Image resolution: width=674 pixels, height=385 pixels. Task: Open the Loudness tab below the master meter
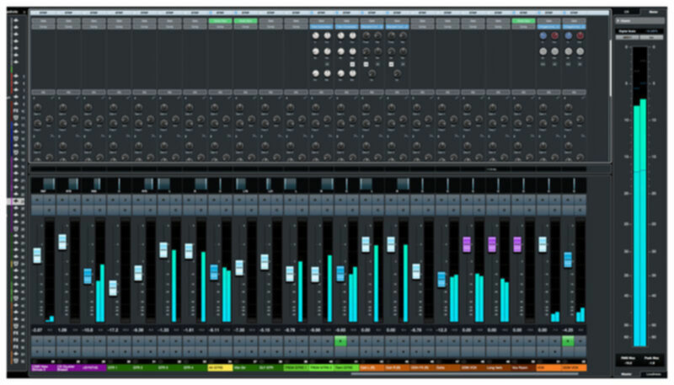(653, 373)
